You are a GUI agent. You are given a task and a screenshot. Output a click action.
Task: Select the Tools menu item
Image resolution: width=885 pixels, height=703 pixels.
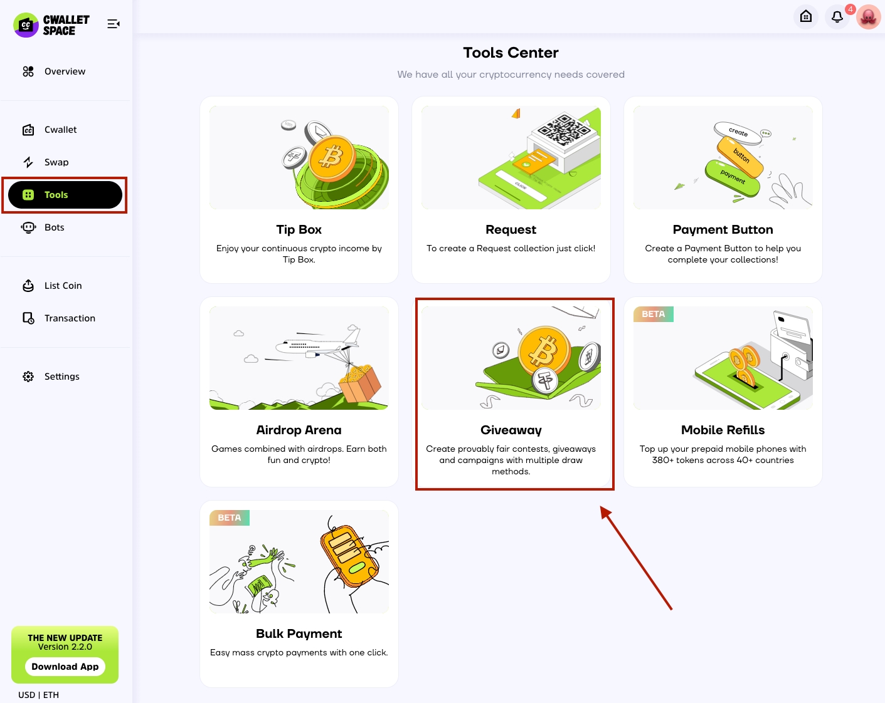pos(65,195)
